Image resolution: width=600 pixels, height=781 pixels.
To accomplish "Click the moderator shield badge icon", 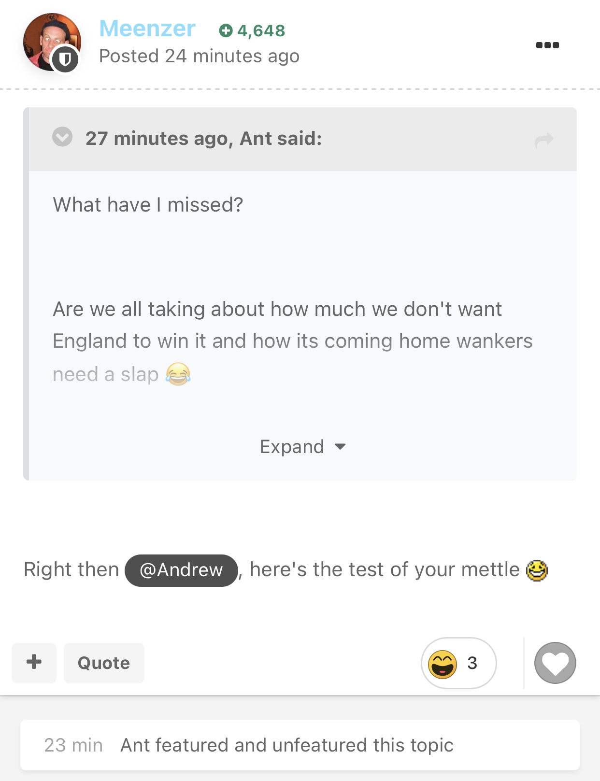I will (65, 59).
